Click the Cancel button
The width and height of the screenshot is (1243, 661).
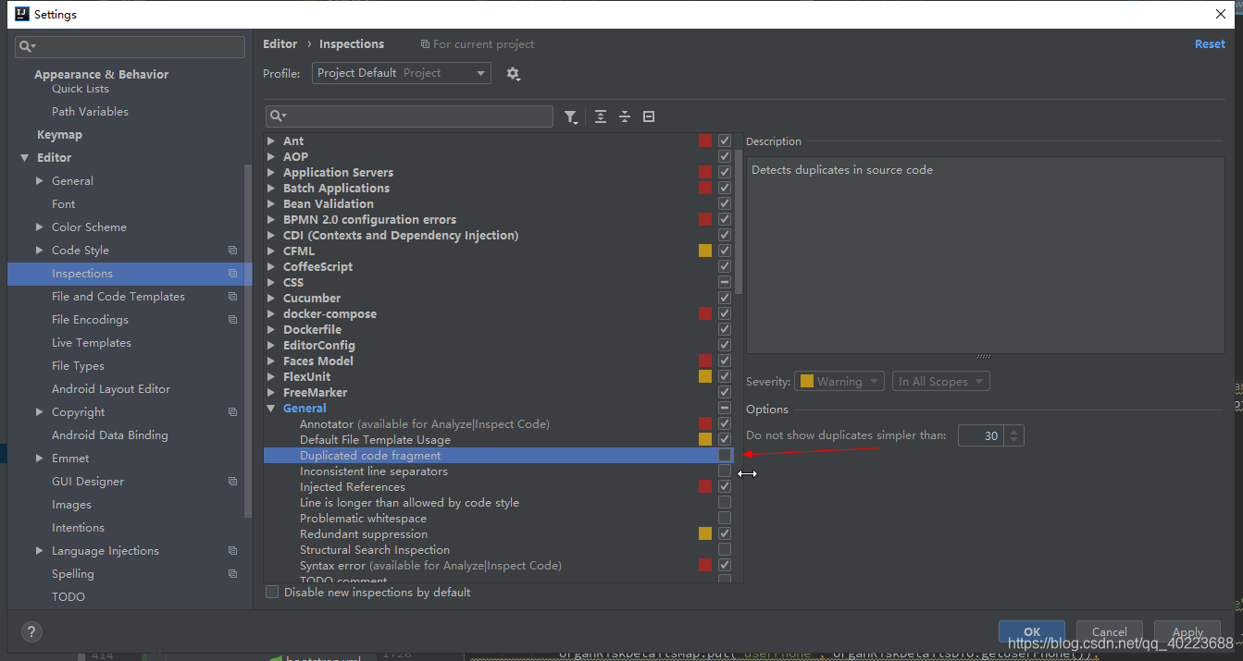click(1109, 632)
